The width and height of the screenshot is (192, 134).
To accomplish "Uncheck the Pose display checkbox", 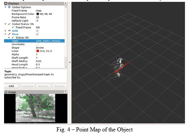I will click(x=37, y=34).
